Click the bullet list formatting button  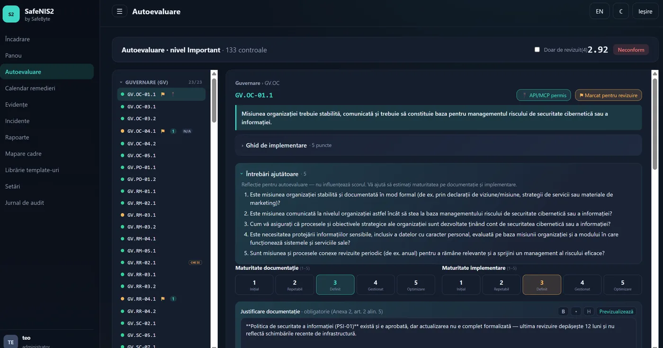tap(576, 311)
